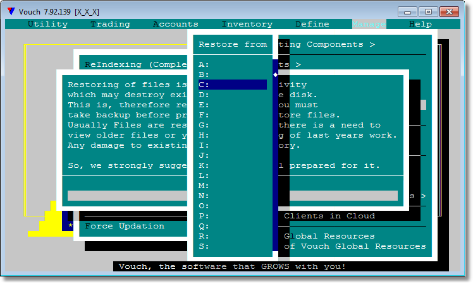
Task: Select drive H: in Restore from list
Action: (233, 135)
